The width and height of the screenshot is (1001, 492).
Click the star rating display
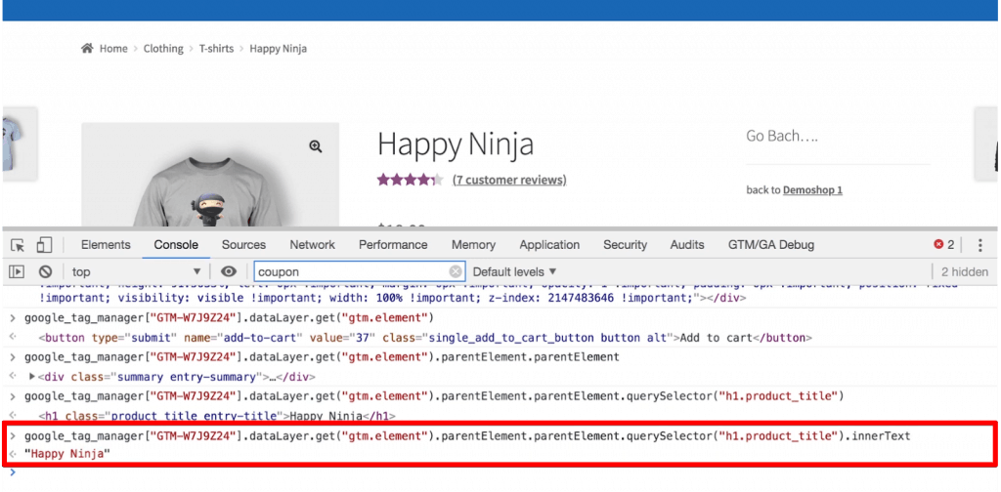pos(410,180)
